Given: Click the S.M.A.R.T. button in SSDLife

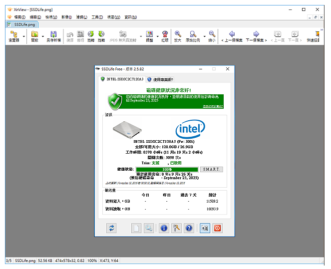Looking at the screenshot, I should pyautogui.click(x=211, y=169).
